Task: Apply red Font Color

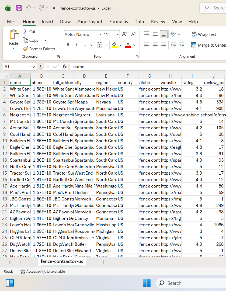Action: coord(128,45)
